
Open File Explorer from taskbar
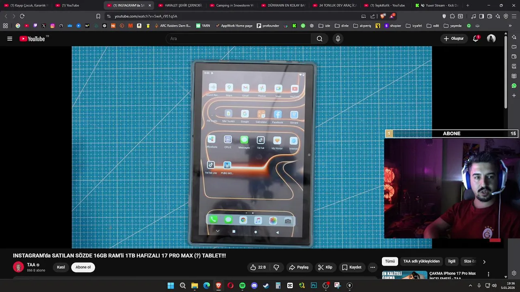[x=195, y=286]
